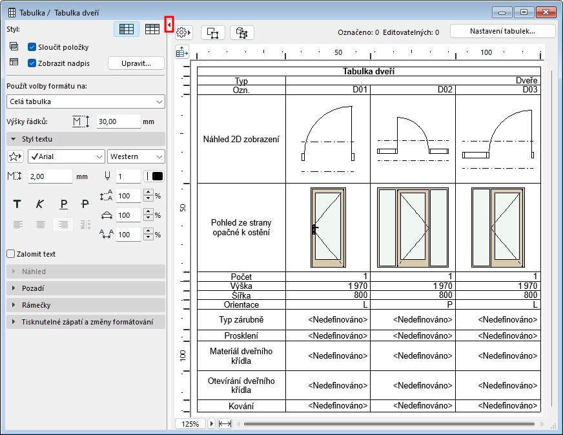Apply strikethrough text style icon
Viewport: 563px width, 435px height.
pos(85,204)
